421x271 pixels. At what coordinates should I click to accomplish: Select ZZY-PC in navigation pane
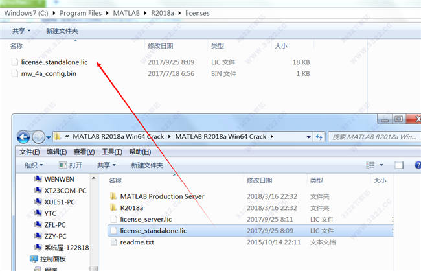pos(55,236)
